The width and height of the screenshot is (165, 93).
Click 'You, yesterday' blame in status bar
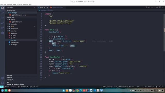click(108, 87)
